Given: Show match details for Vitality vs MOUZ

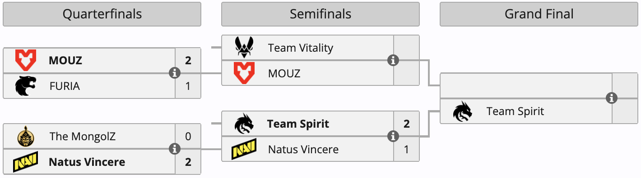Looking at the screenshot, I should coord(393,60).
